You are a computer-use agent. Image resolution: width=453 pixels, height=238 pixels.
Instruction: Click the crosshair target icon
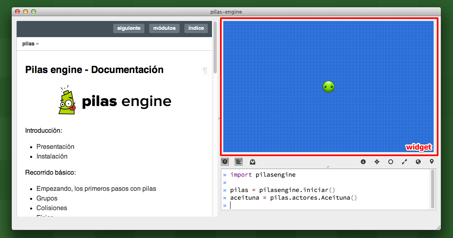click(x=377, y=162)
